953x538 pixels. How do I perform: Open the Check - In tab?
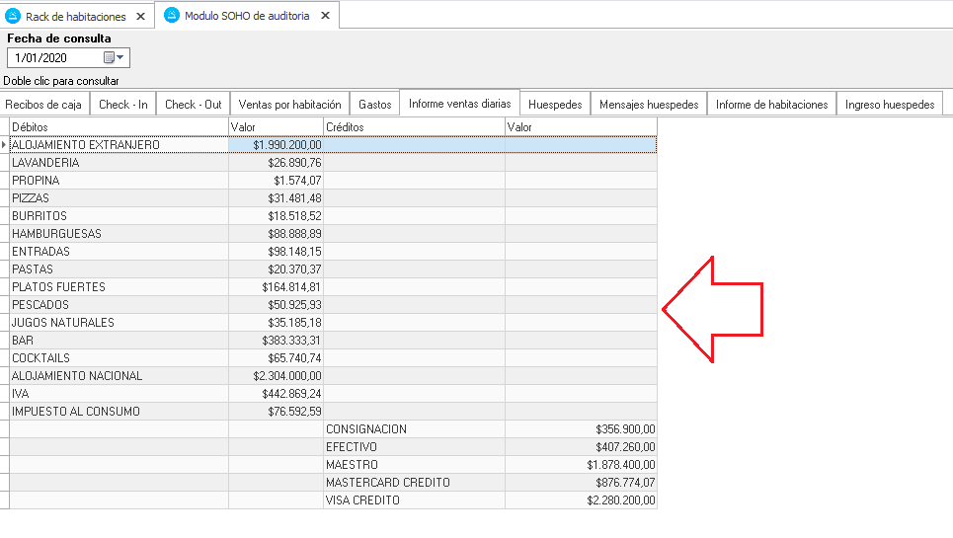point(123,104)
